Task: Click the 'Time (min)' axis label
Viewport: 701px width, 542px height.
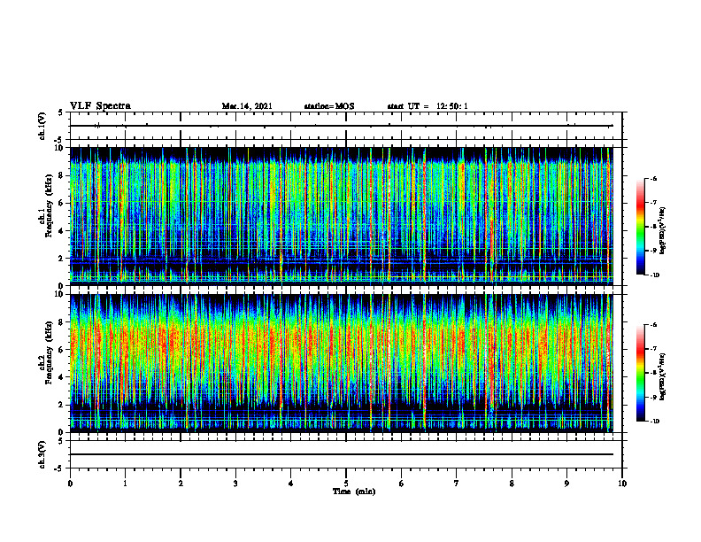Action: pos(354,492)
